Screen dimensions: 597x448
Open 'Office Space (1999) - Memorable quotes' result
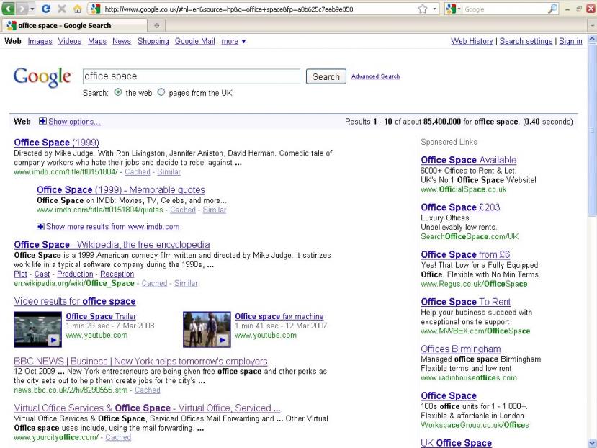coord(121,189)
